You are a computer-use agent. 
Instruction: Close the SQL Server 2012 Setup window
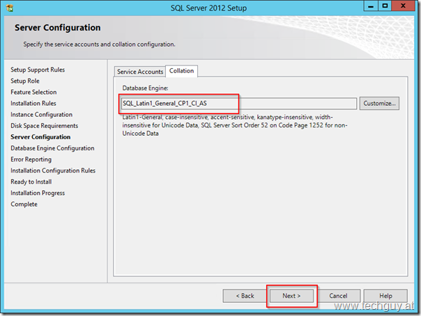click(403, 6)
